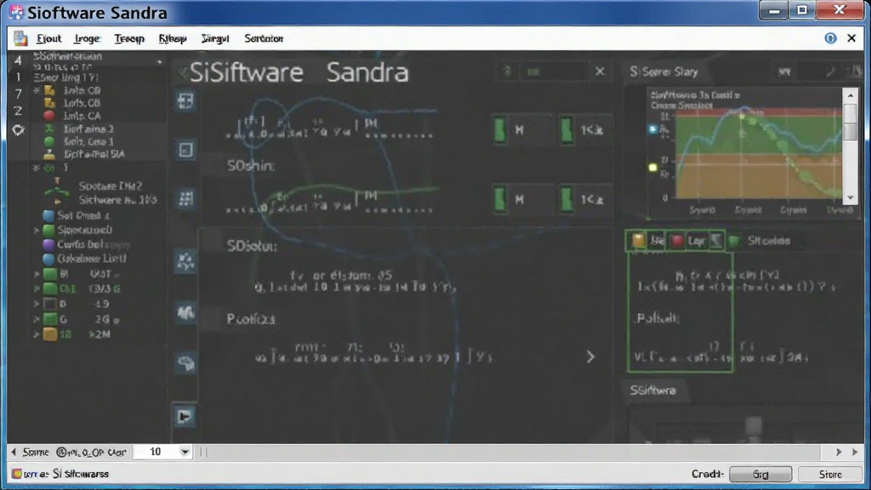
Task: Click the yellow stamp icon in the left tree
Action: (x=48, y=155)
